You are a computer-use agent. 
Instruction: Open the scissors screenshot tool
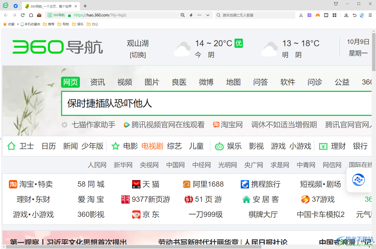coord(301,15)
